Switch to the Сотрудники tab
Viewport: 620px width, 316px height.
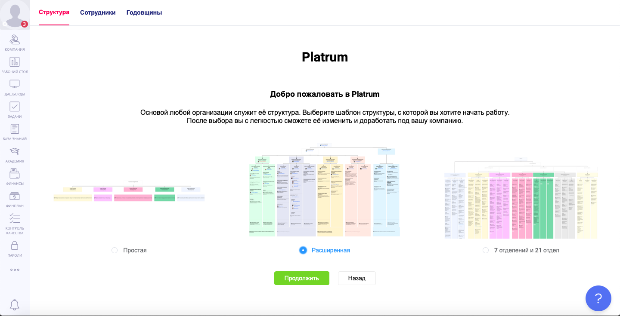(x=98, y=12)
